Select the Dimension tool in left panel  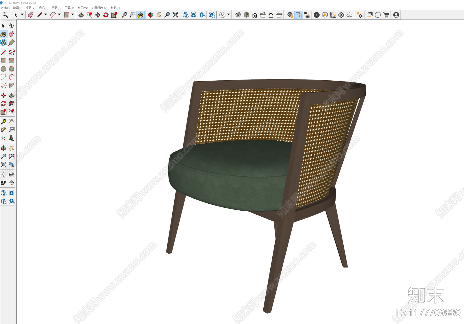point(11,122)
